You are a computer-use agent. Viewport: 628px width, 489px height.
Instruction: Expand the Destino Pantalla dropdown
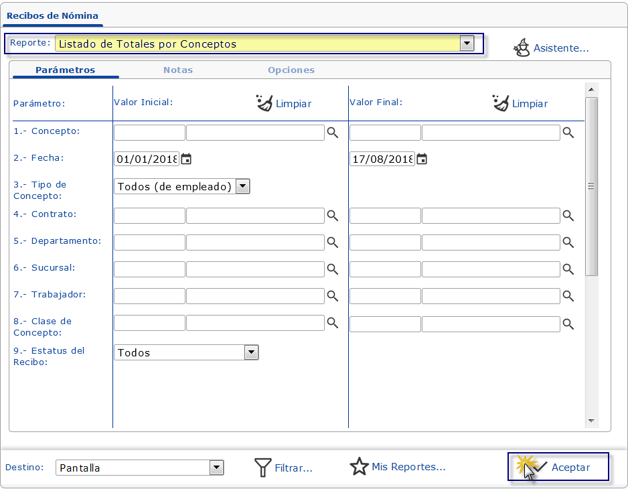pos(216,468)
